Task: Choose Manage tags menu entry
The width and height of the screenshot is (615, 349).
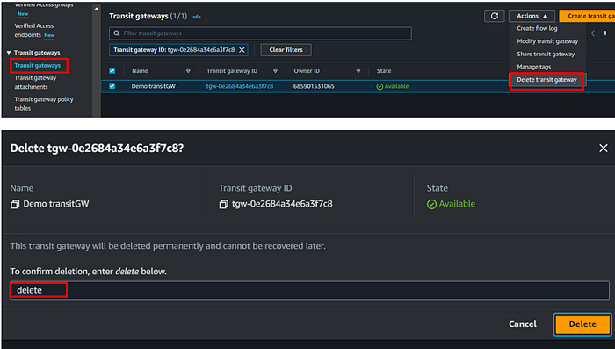Action: coord(534,67)
